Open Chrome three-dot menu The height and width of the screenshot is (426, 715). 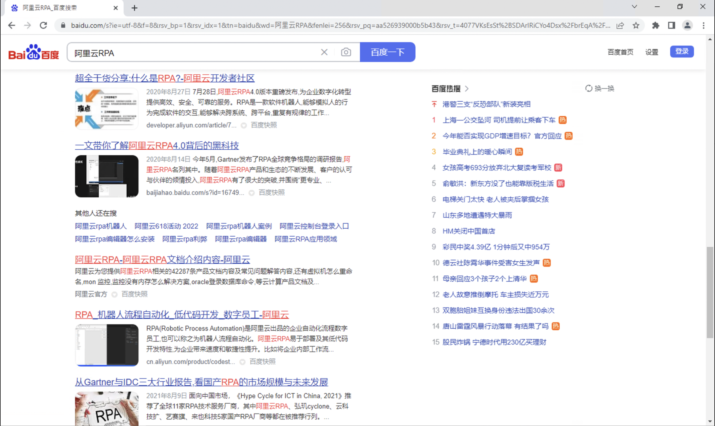[x=704, y=25]
